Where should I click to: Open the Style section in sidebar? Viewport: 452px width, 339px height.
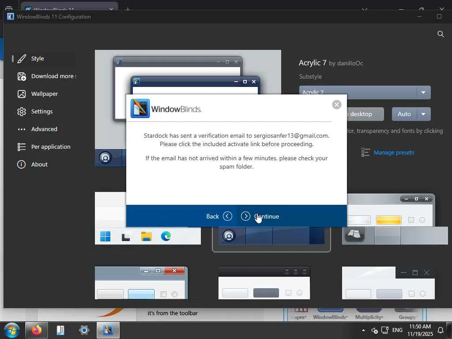point(38,59)
